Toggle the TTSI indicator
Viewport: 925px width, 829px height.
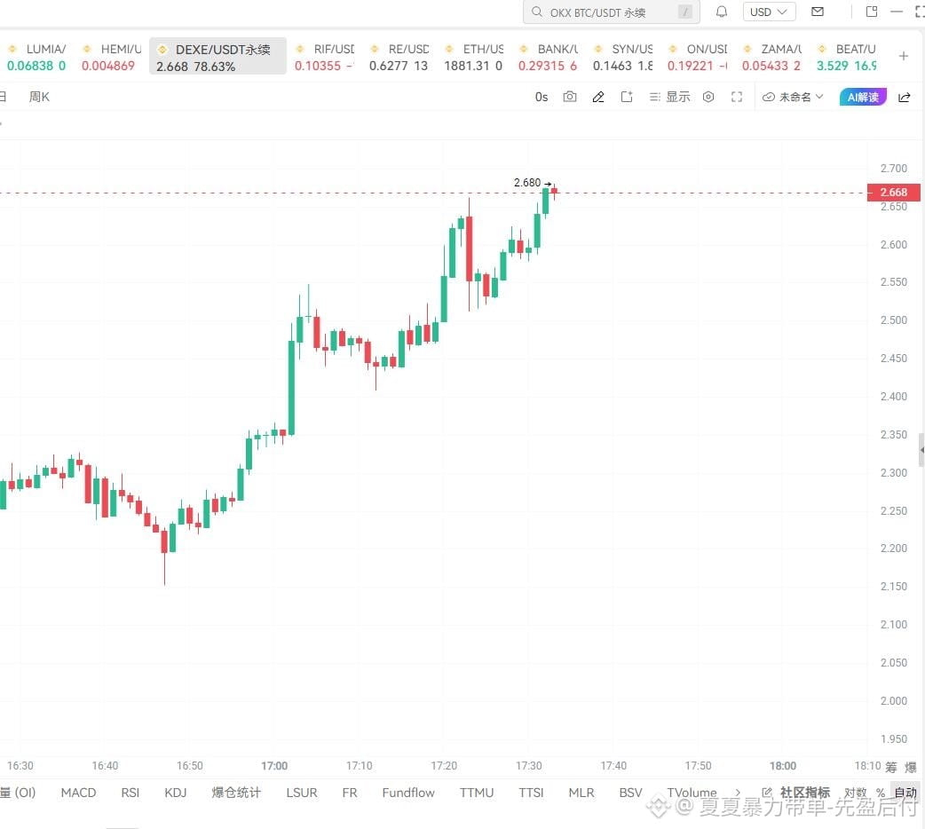coord(531,793)
